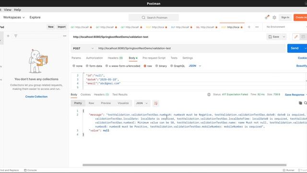The height and width of the screenshot is (173, 307).
Task: Click the pencil edit icon beside Save
Action: point(296,37)
